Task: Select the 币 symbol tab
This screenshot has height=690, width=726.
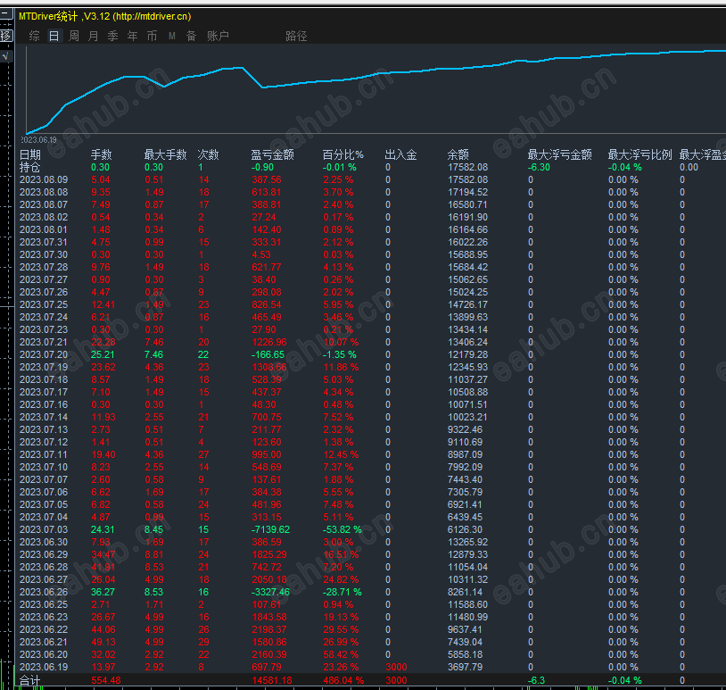Action: click(152, 36)
